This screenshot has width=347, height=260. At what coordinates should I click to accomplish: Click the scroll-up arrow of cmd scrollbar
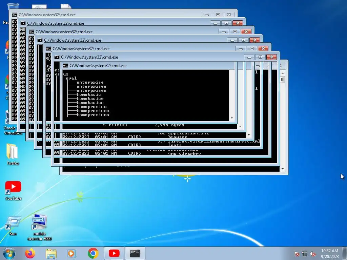(x=283, y=73)
